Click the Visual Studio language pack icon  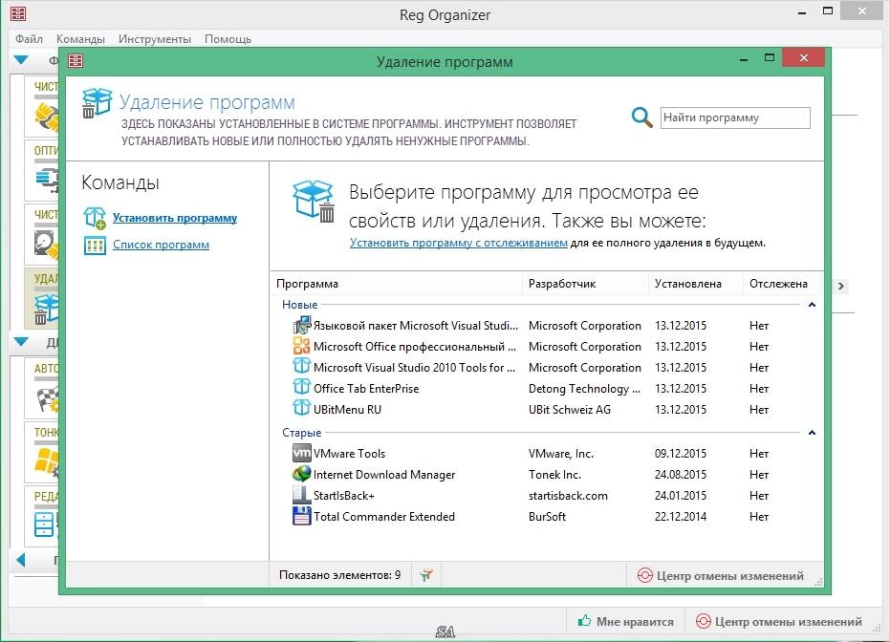pos(301,325)
